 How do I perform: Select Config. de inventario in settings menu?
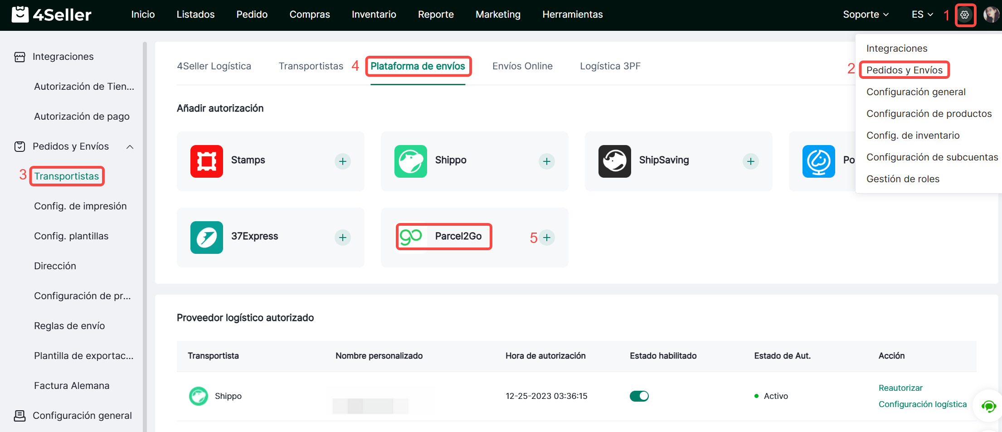point(913,136)
